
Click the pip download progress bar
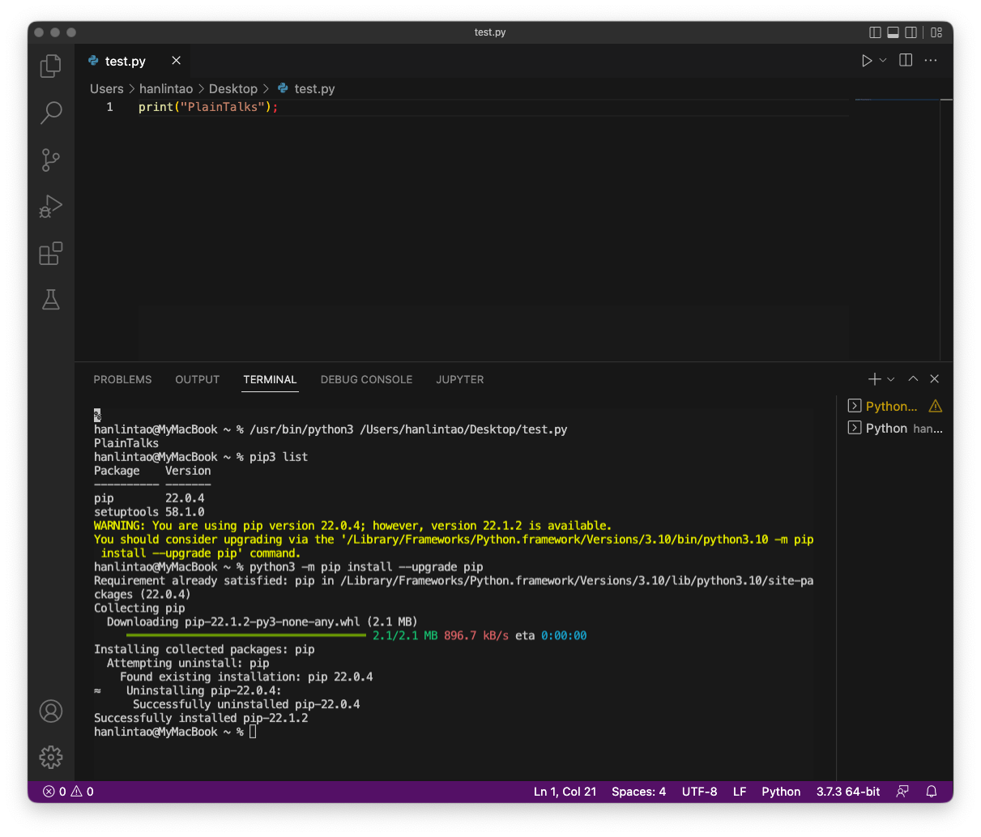pos(246,636)
